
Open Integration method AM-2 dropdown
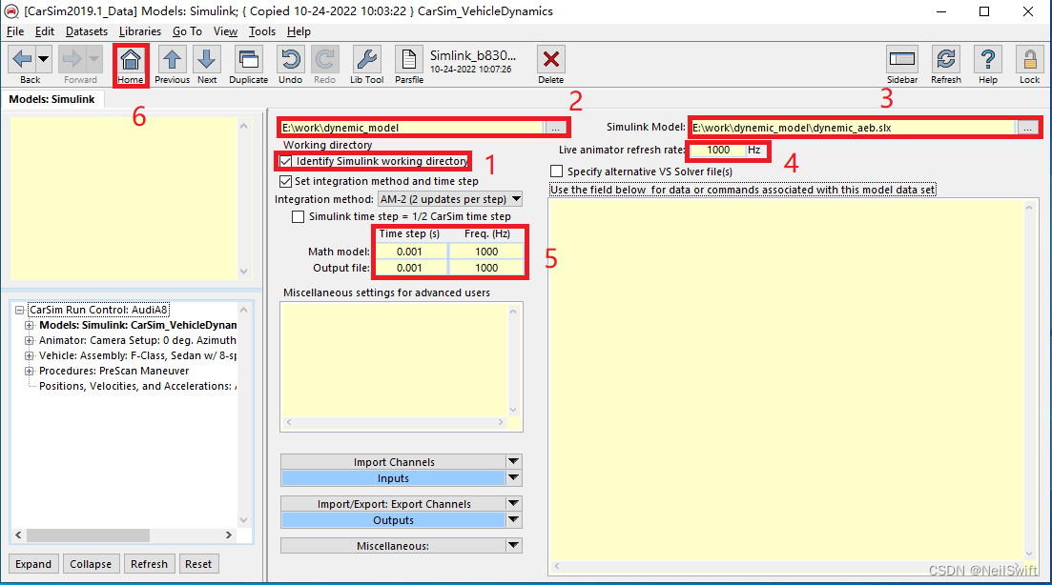point(450,199)
